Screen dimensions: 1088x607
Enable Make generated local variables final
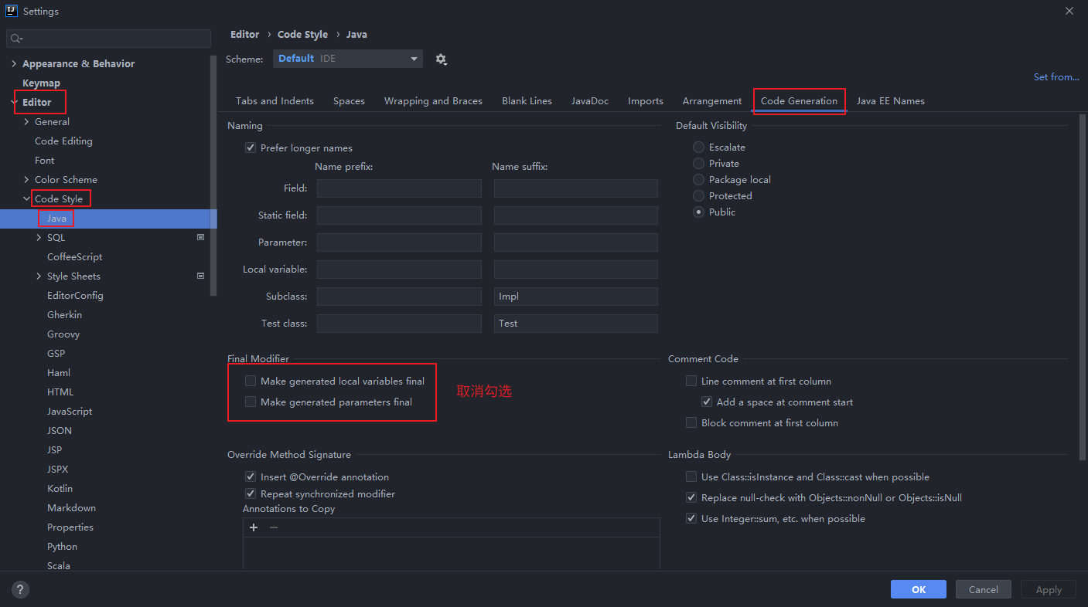[251, 381]
